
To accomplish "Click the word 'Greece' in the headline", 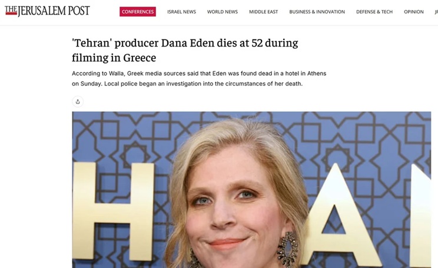I will [x=140, y=58].
